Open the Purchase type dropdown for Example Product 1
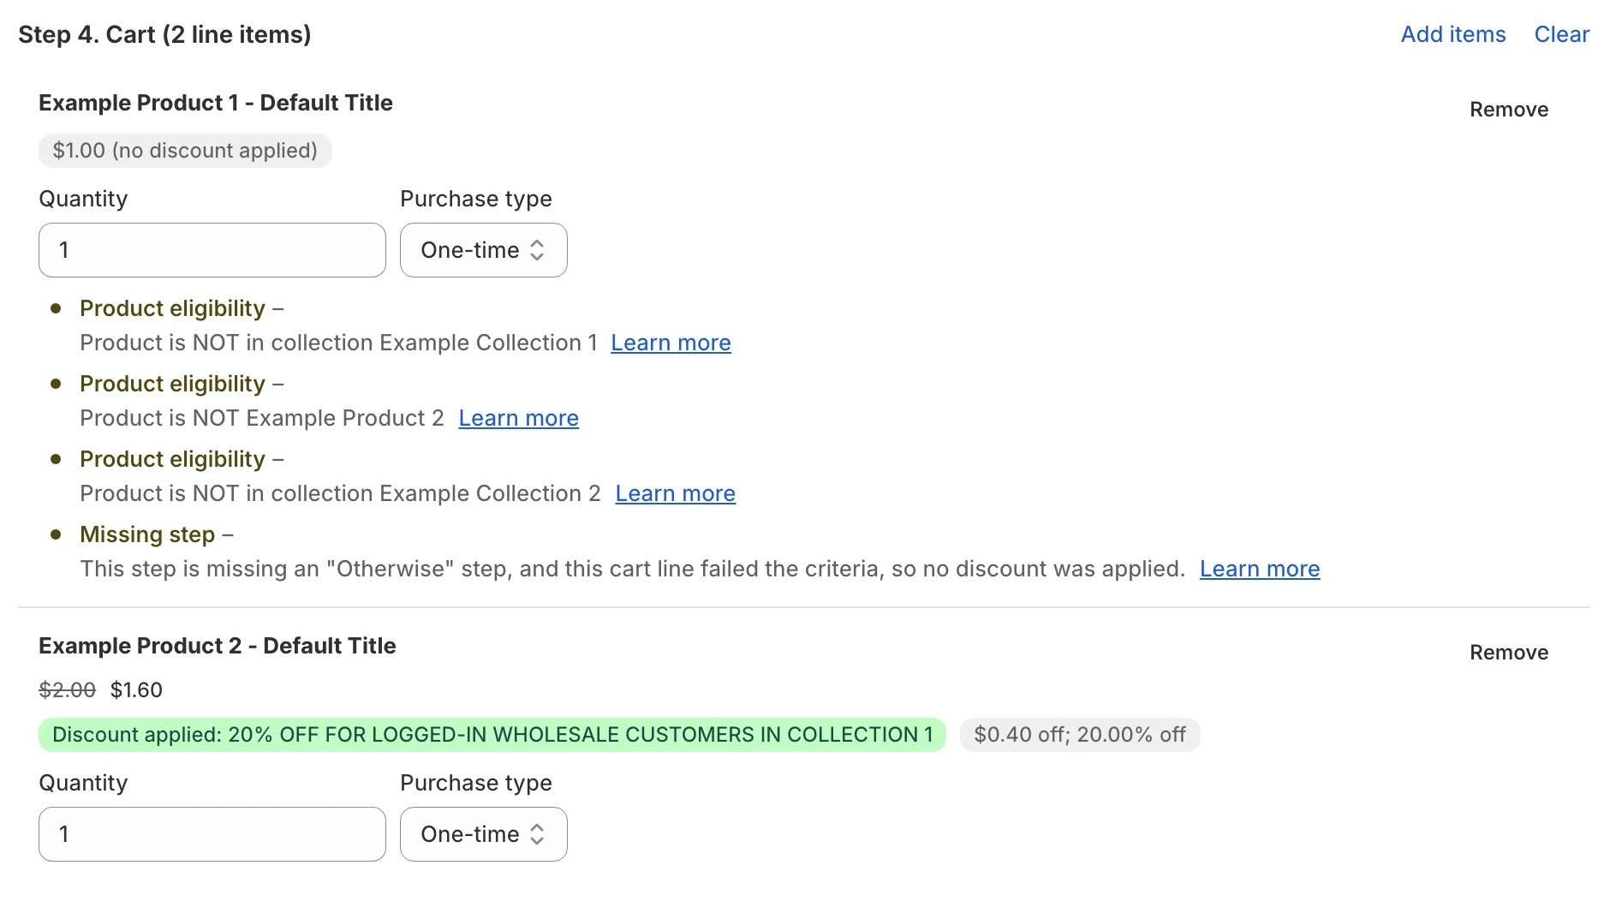Screen dimensions: 1610x901 click(x=482, y=249)
